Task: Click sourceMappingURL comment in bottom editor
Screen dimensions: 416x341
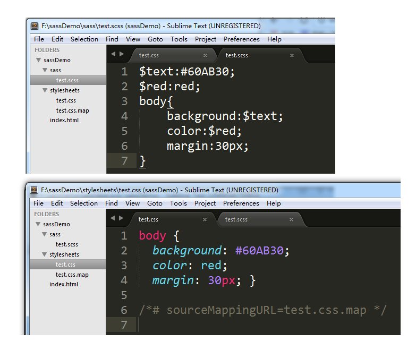Action: click(x=263, y=310)
